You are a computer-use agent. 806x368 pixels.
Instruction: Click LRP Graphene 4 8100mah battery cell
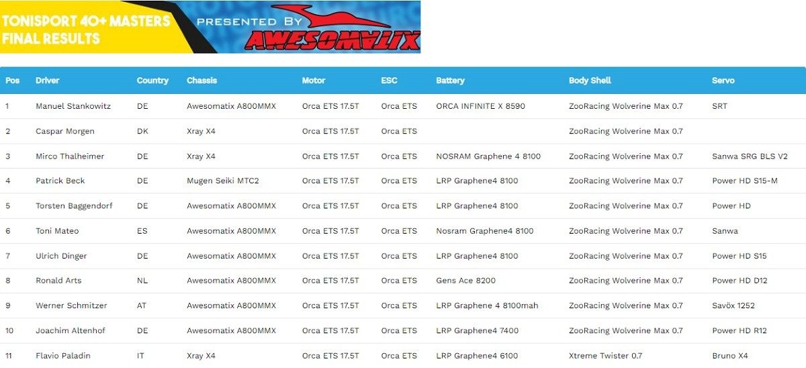(x=487, y=306)
